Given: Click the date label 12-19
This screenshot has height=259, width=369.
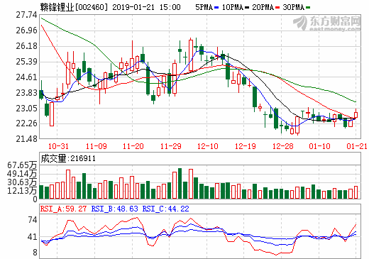Looking at the screenshot, I should pos(246,146).
